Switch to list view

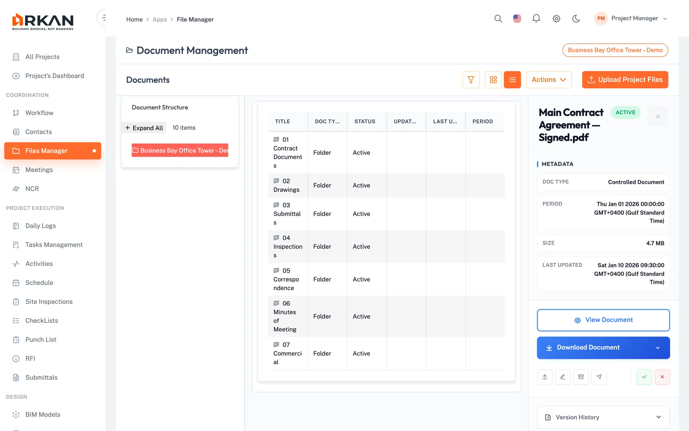click(512, 80)
